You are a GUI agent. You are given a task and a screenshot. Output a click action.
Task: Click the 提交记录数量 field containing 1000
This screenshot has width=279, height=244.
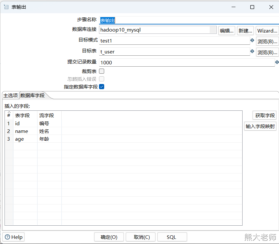(x=187, y=62)
